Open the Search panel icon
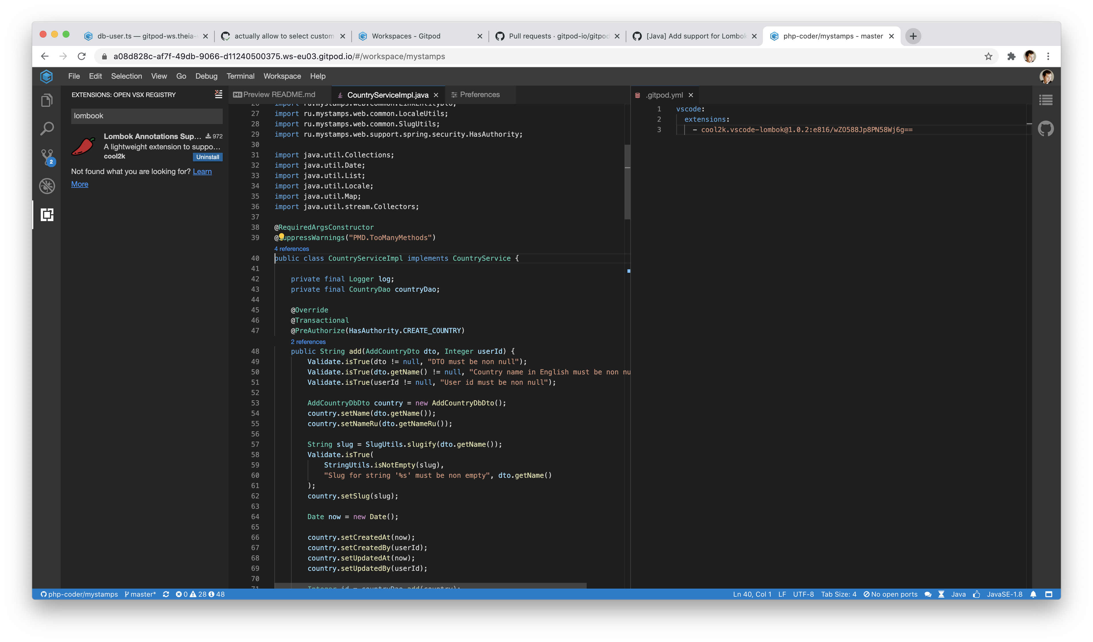 coord(47,129)
